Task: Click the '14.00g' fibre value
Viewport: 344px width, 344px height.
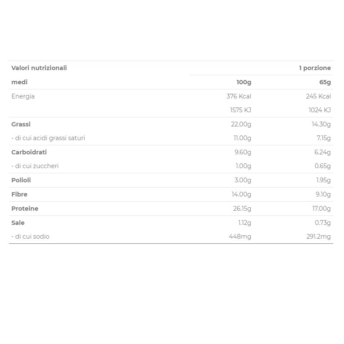Action: pos(241,194)
